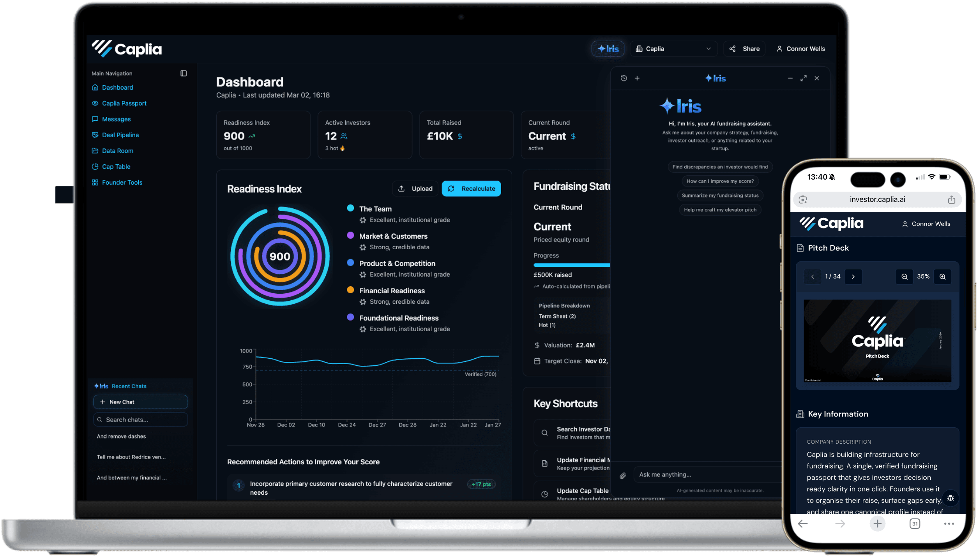The image size is (977, 557).
Task: Click the Upload button
Action: [415, 189]
